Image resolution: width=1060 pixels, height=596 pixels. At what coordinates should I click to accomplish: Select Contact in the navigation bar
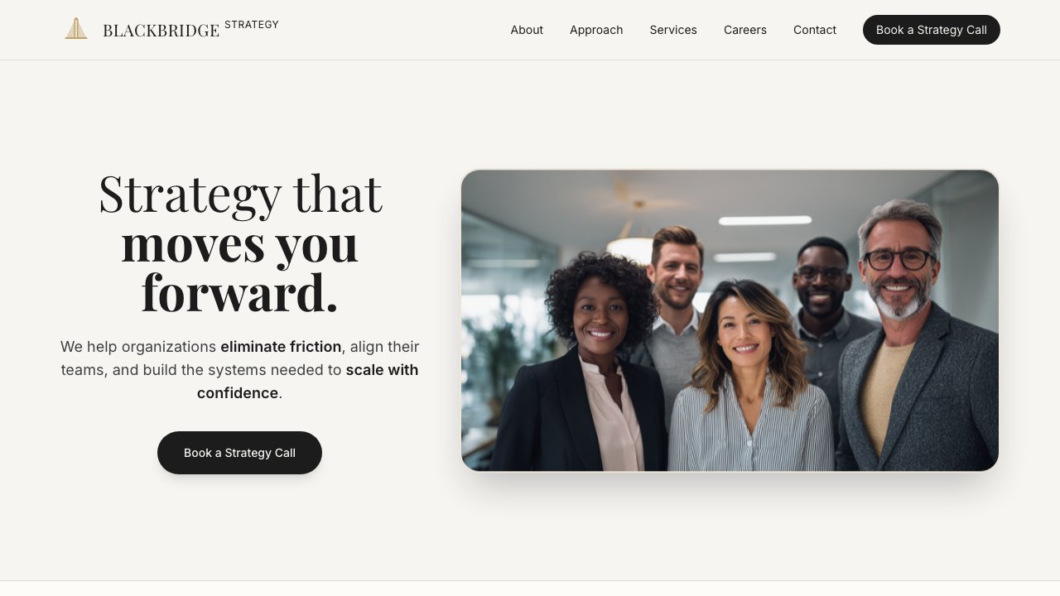(815, 30)
